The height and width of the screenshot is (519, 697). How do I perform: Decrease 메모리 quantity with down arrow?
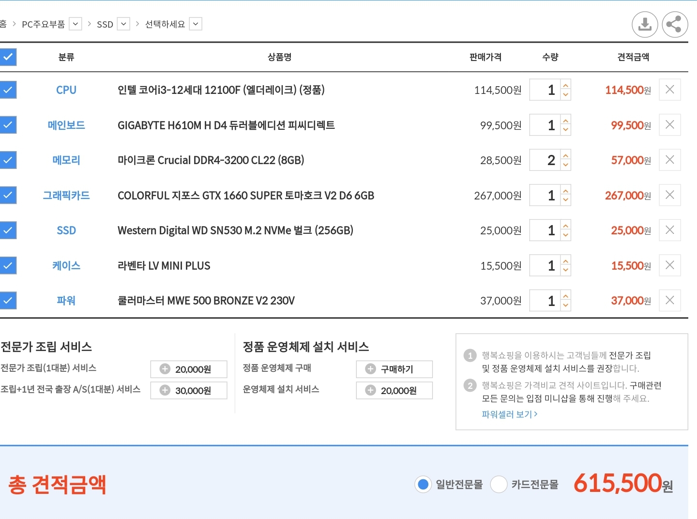566,165
